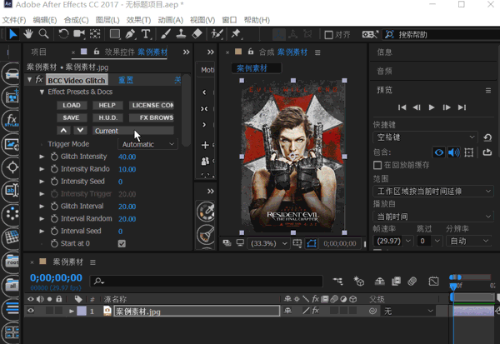
Task: Select the Rotation tool
Action: pyautogui.click(x=63, y=34)
